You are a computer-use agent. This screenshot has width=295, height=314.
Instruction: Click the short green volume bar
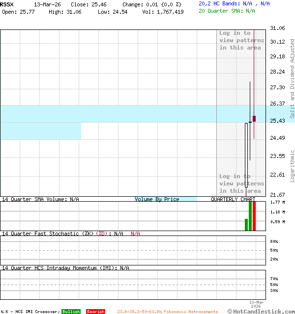[246, 225]
